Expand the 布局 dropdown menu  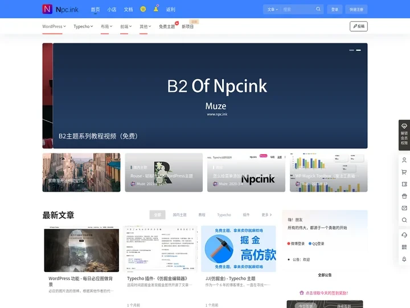106,26
